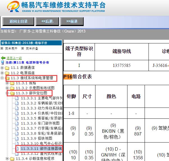Viewport: 169px width, 161px height.
Task: Open 11.3.3.9 搭铁视图 page
Action: [36, 138]
